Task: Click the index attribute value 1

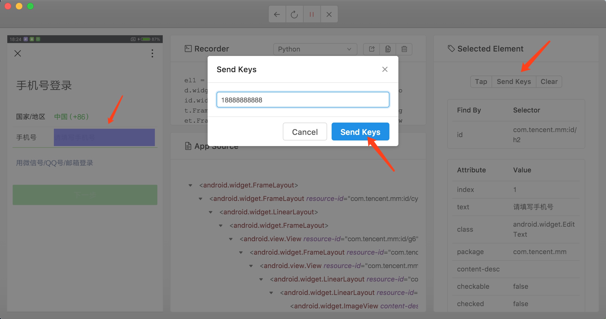Action: [515, 190]
